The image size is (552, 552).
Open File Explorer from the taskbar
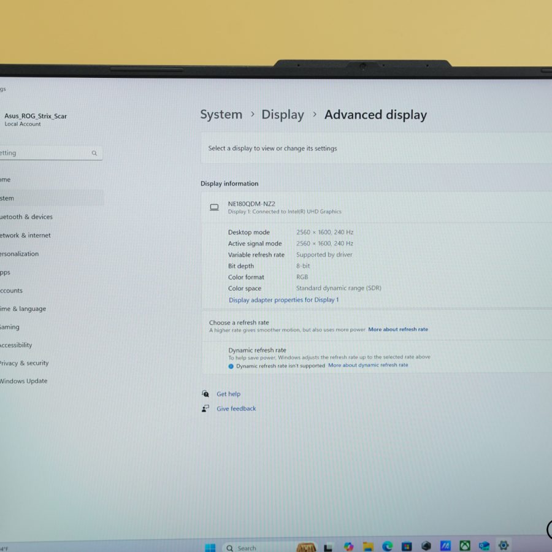click(368, 546)
